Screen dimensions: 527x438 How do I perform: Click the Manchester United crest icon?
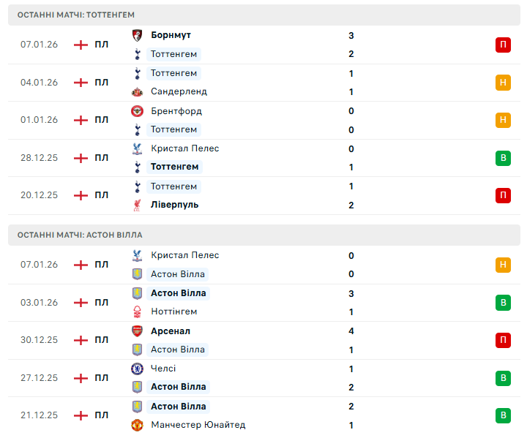136,425
